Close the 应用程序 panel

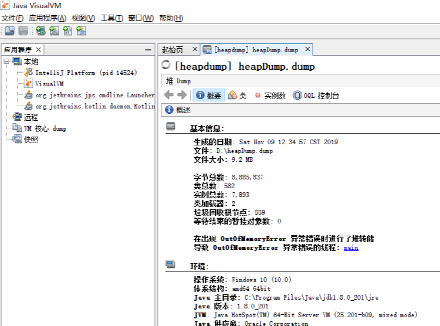39,50
